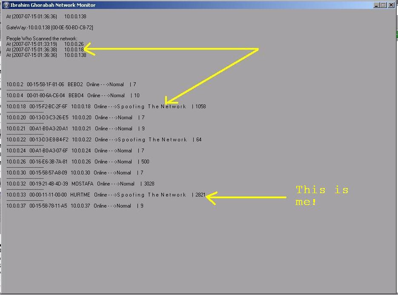Screen dimensions: 398x295
Task: Select the 10.0.0.20 Normal host row
Action: coord(75,118)
